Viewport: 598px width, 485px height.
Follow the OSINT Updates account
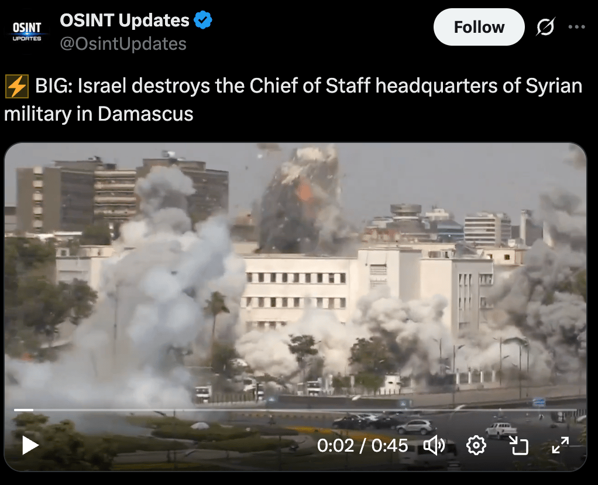(x=479, y=27)
